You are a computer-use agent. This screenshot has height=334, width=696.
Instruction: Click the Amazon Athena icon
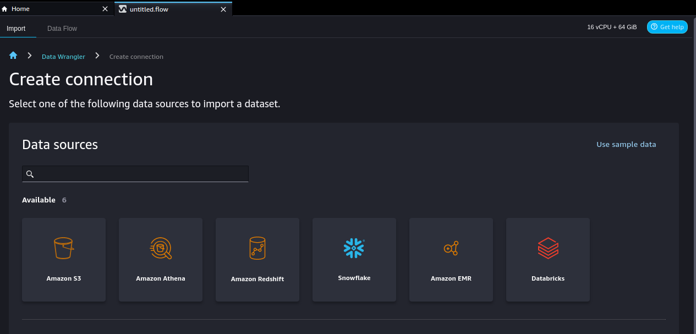tap(161, 248)
